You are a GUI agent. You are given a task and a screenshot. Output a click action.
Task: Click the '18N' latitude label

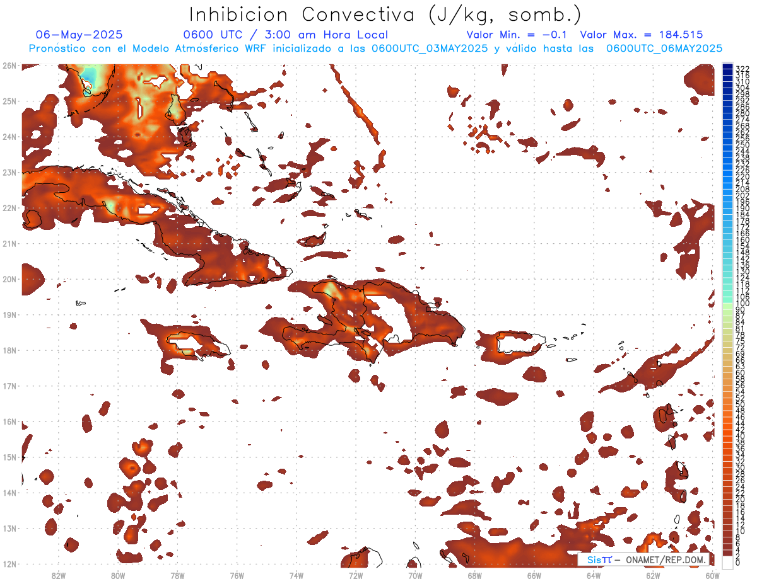[x=9, y=350]
